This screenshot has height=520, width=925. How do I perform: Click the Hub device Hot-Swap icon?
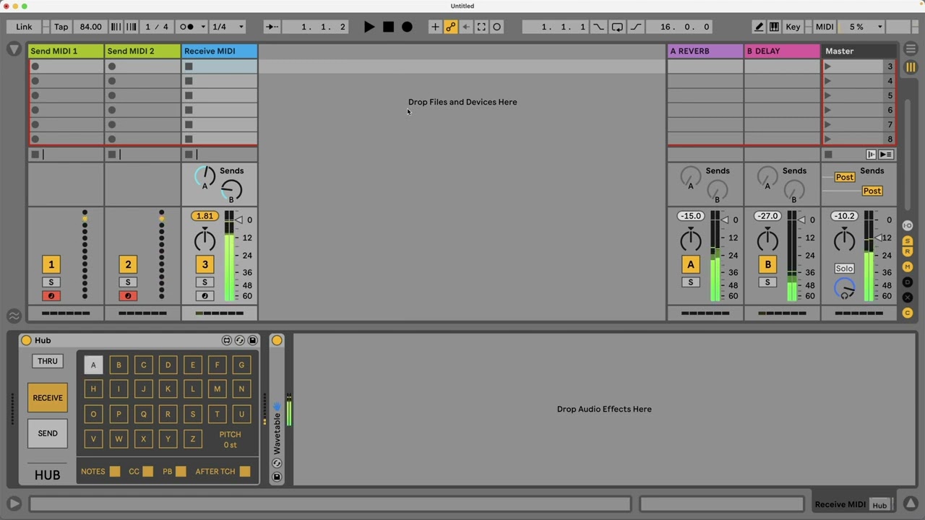[x=240, y=340]
